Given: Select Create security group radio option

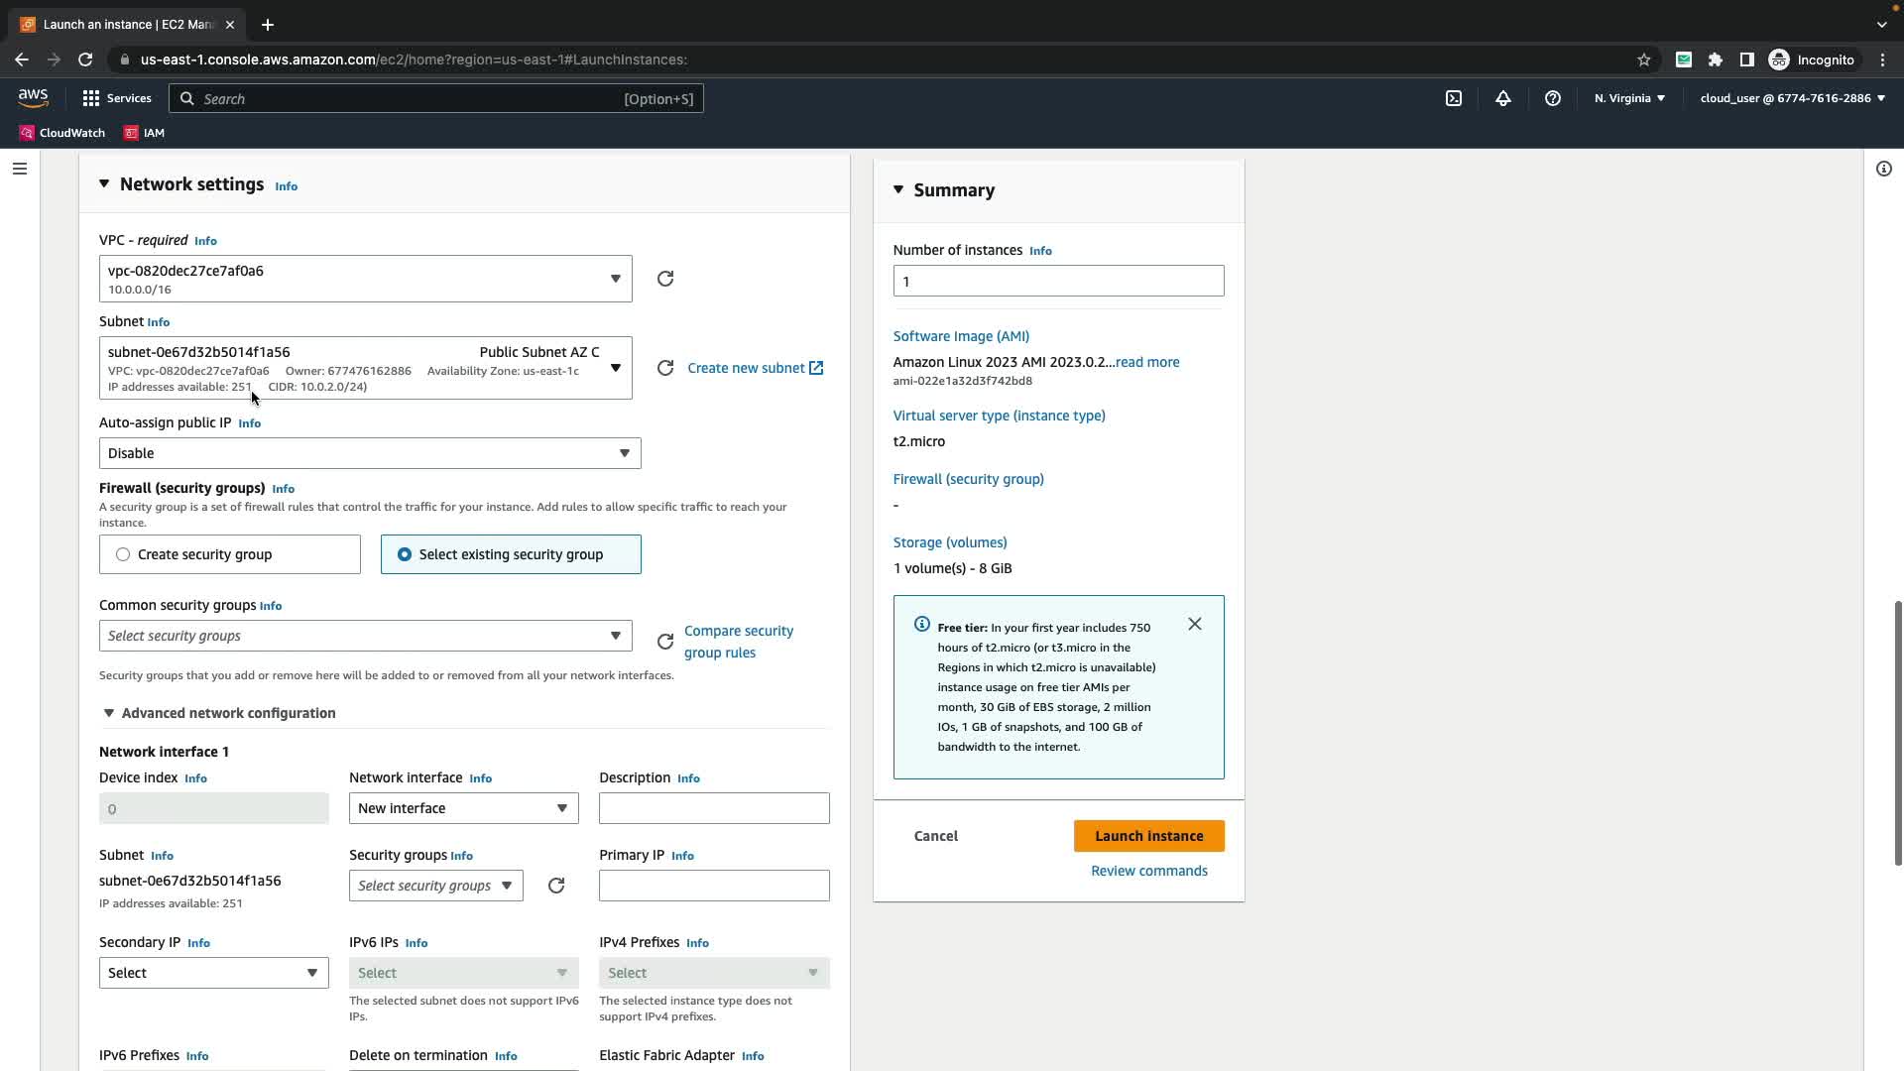Looking at the screenshot, I should (x=123, y=554).
